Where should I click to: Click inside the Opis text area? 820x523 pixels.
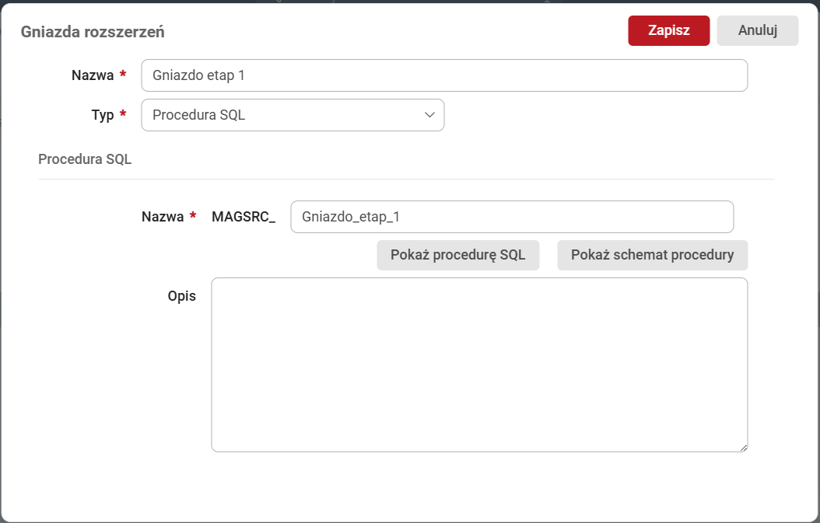coord(478,364)
